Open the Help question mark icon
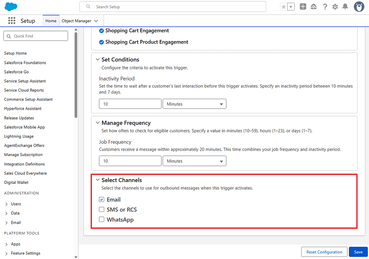Image resolution: width=369 pixels, height=259 pixels. (325, 6)
